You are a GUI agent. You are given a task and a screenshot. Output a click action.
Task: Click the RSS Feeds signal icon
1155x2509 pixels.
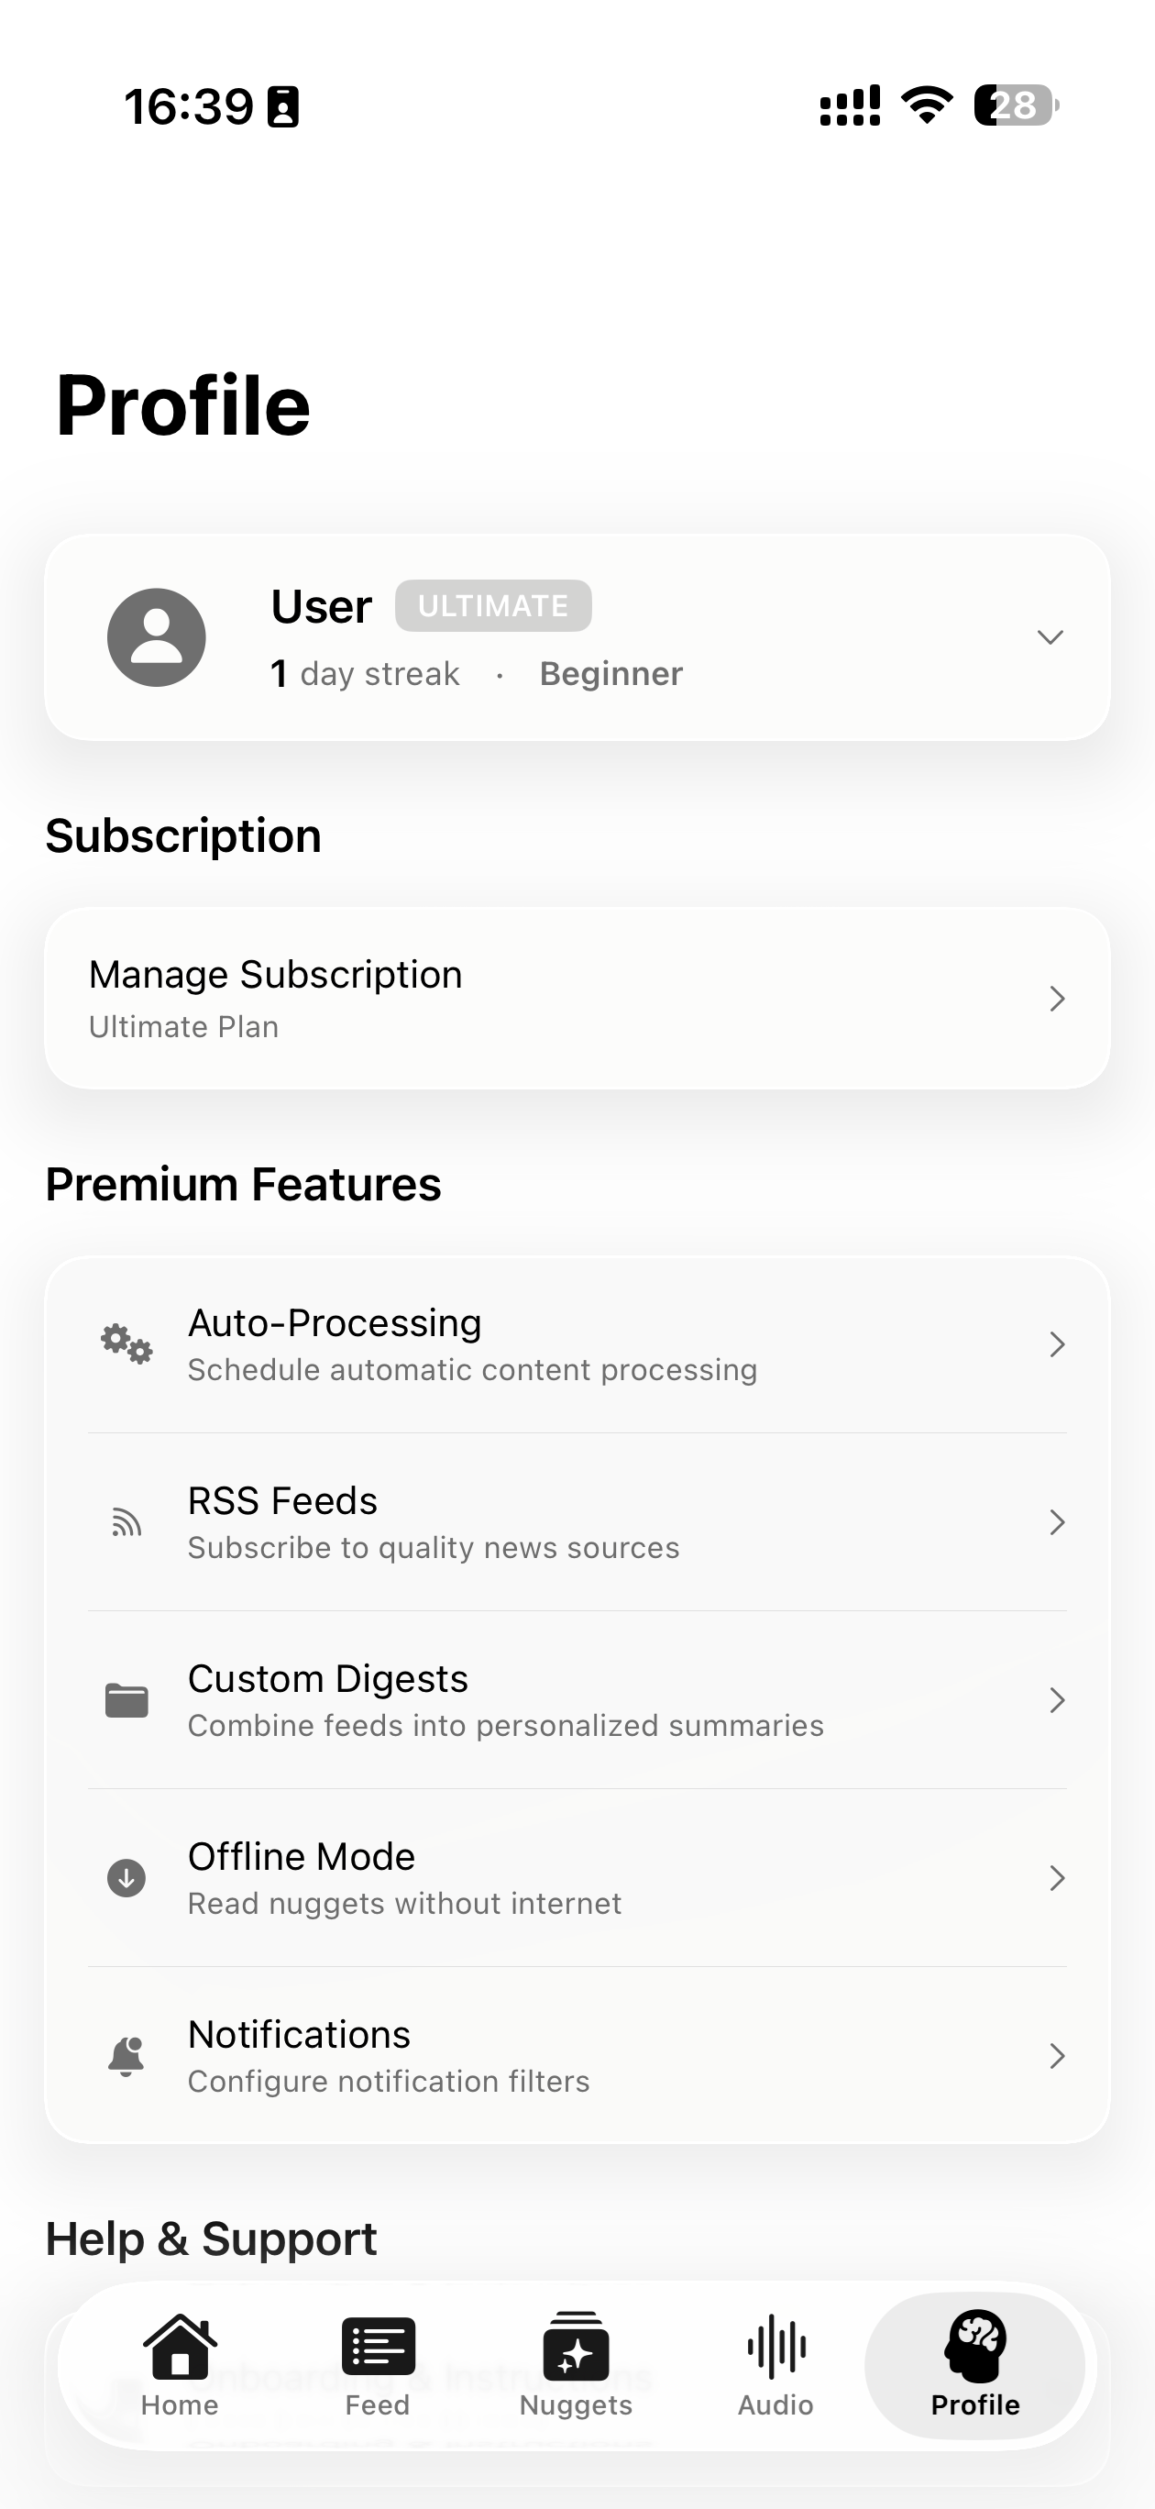pos(126,1522)
